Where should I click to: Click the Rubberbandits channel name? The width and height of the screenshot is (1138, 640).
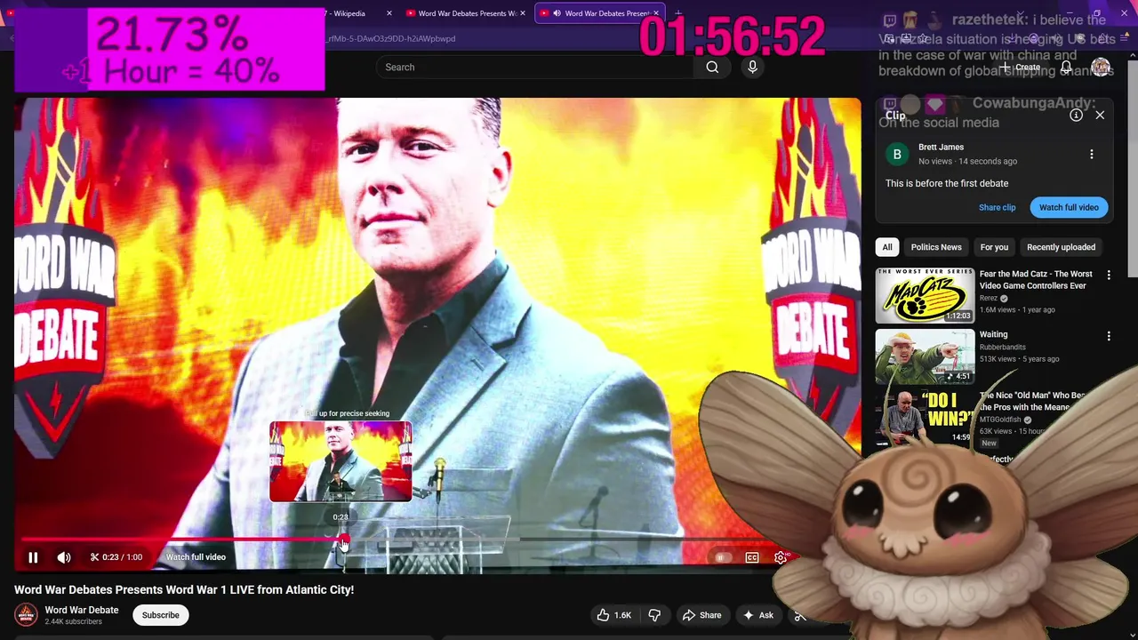point(1003,348)
